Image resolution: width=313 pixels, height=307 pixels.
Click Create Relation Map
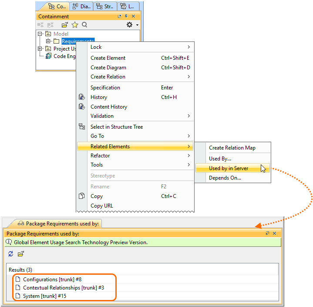233,148
